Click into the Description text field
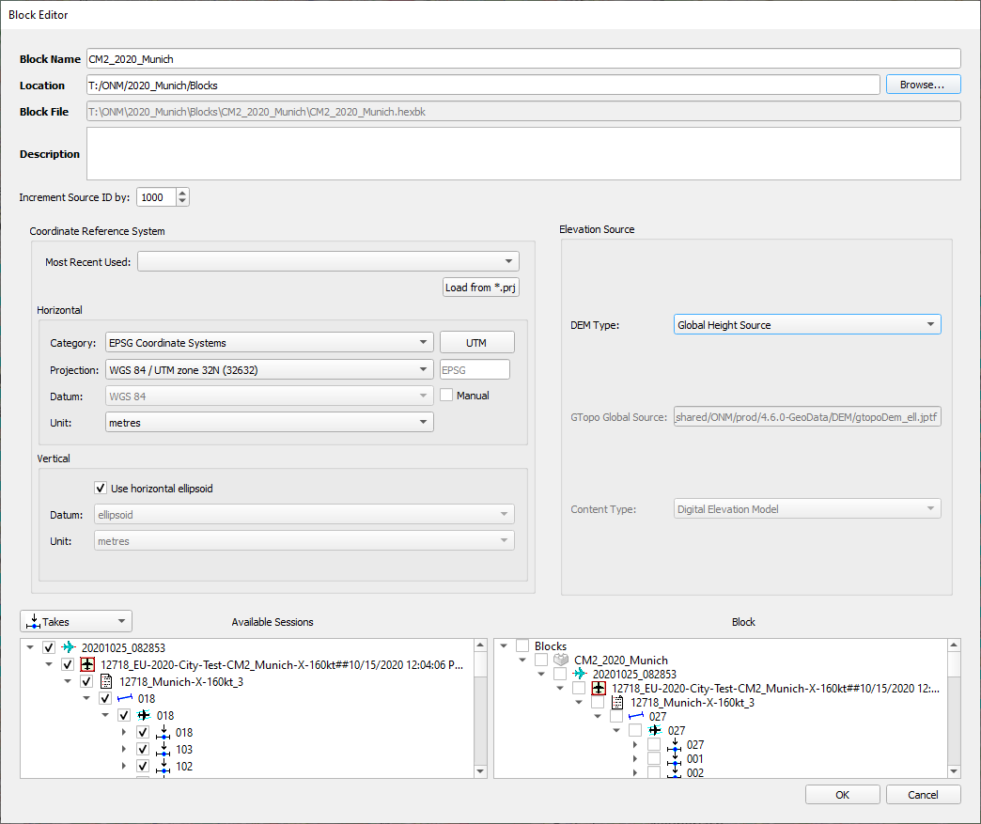The height and width of the screenshot is (824, 981). coord(522,153)
